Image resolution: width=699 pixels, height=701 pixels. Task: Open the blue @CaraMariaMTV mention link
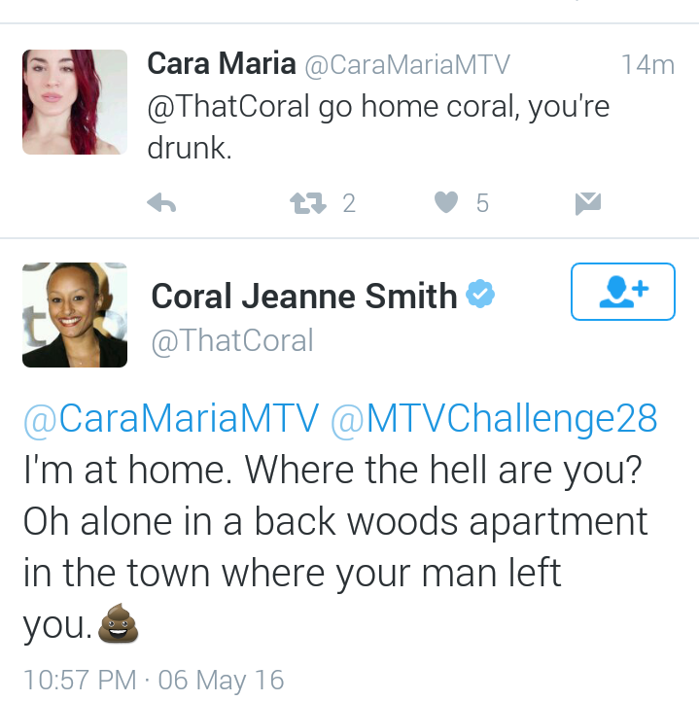pos(172,418)
